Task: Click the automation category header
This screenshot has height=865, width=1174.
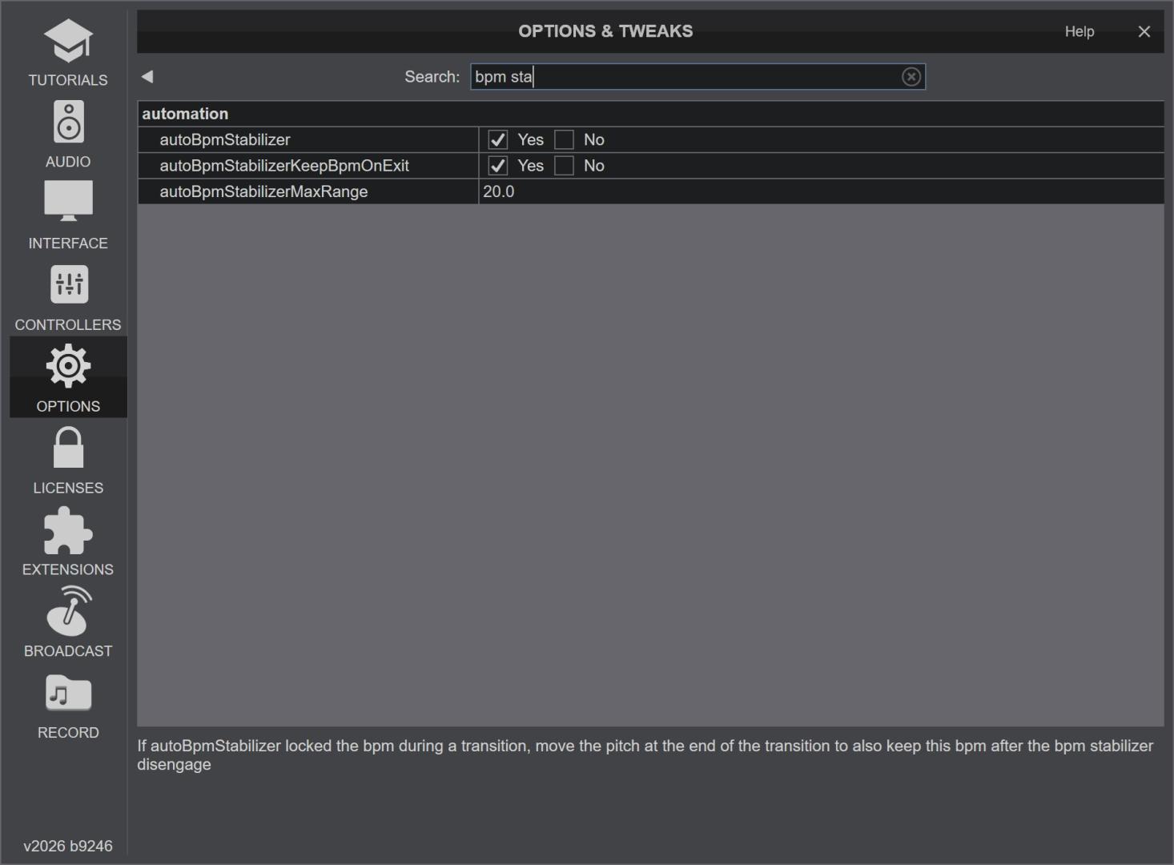Action: click(x=185, y=114)
